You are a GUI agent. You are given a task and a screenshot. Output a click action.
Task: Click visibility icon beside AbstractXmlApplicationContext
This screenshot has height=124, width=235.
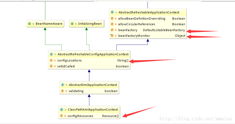[x=66, y=85]
